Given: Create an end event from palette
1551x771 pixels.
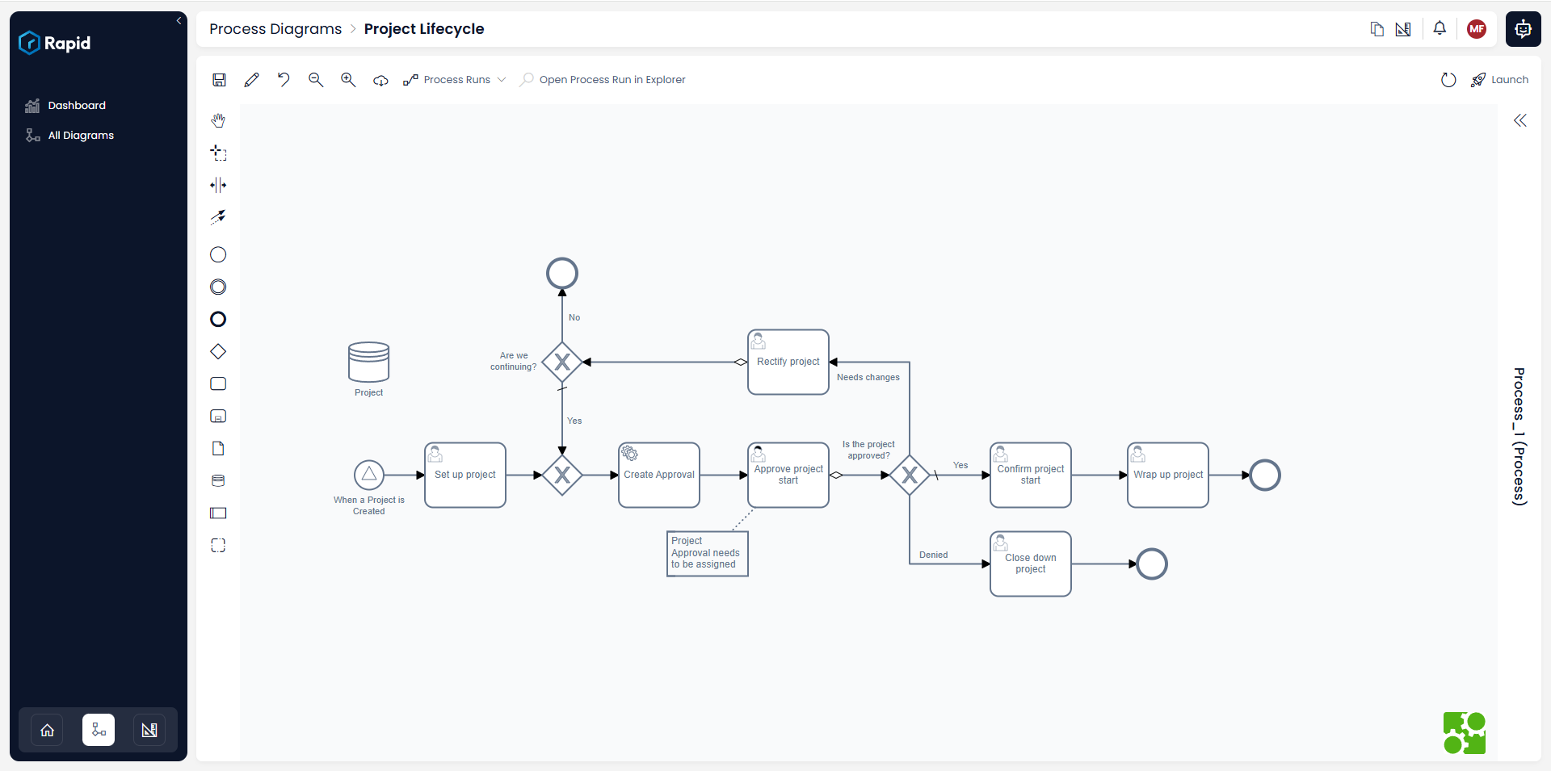Looking at the screenshot, I should point(218,320).
